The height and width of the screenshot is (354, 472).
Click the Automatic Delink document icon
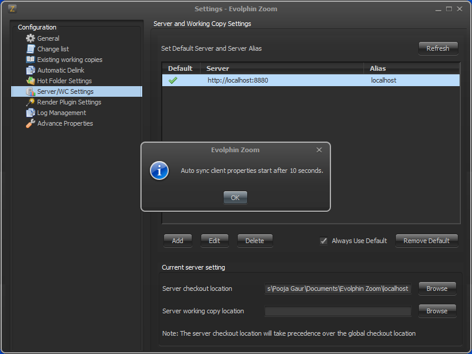[31, 70]
